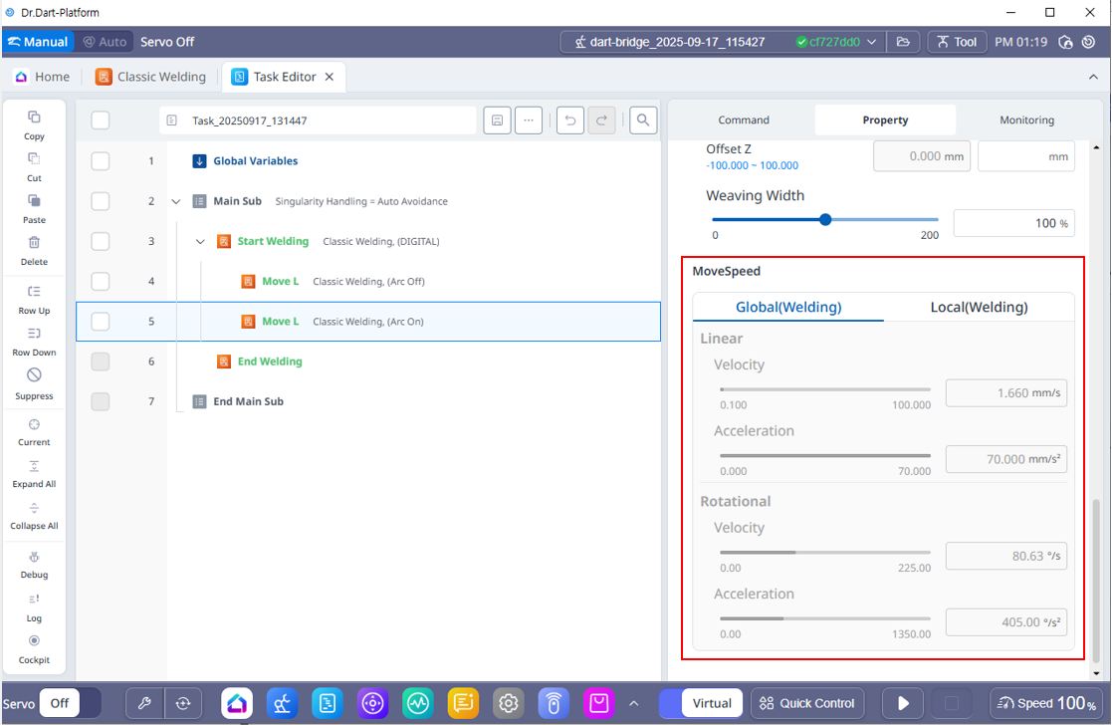Click the Suppress icon
Image resolution: width=1112 pixels, height=725 pixels.
coord(34,375)
